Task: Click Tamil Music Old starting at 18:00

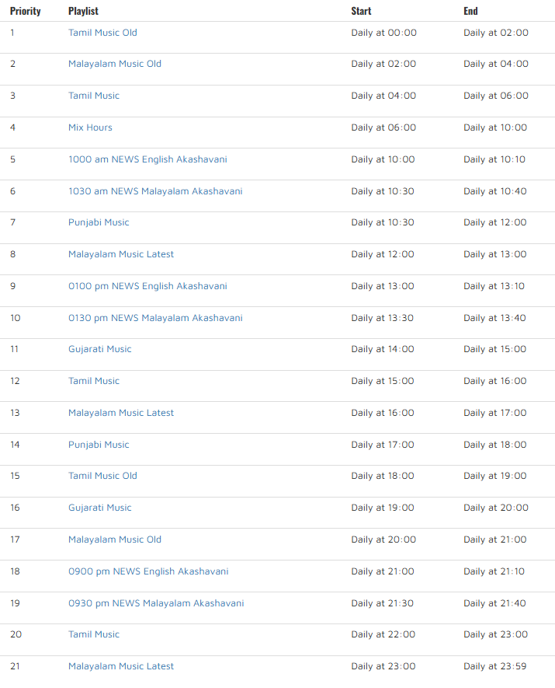Action: click(102, 476)
